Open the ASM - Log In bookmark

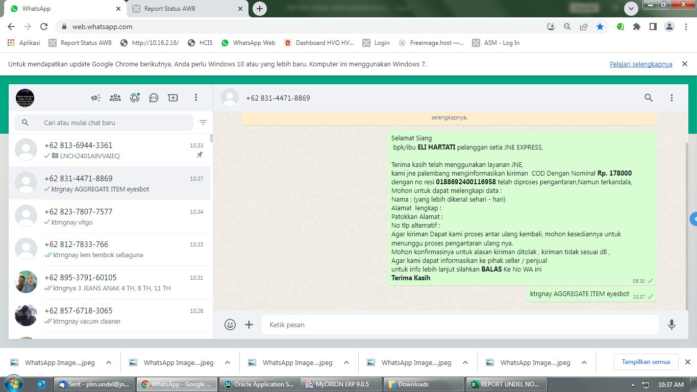click(x=496, y=43)
